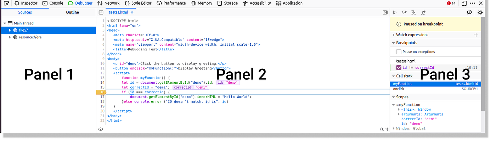Image resolution: width=496 pixels, height=144 pixels.
Task: Toggle responsive design mode icon
Action: coord(464,3)
